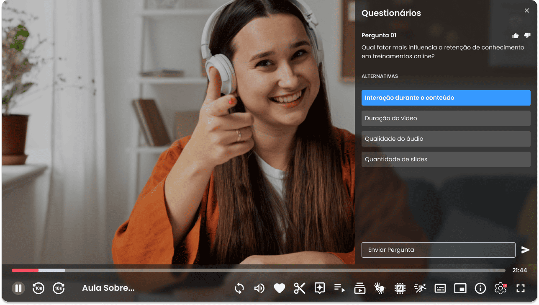Rewind the video 10 seconds
Image resolution: width=539 pixels, height=305 pixels.
38,288
